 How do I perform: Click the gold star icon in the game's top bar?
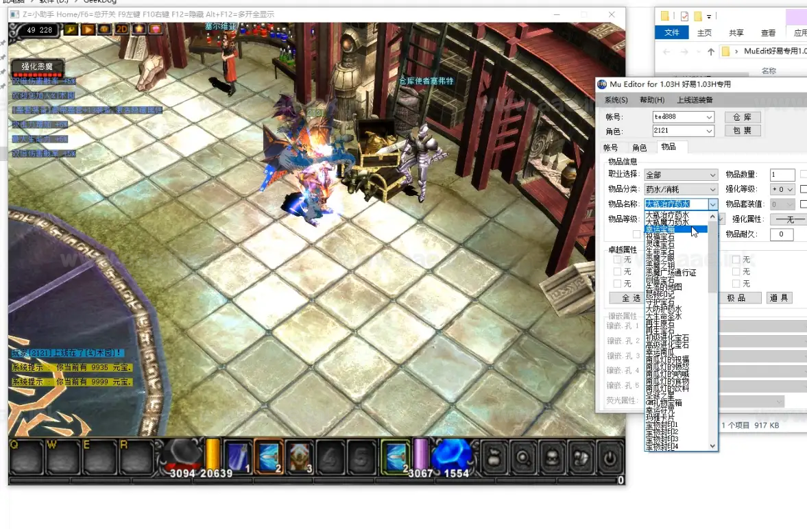138,29
